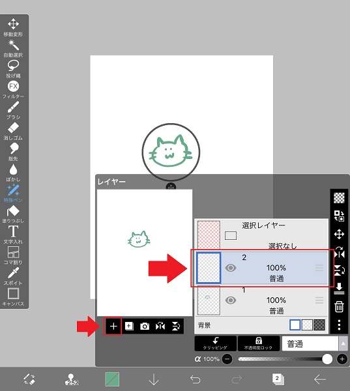Collapse the panel with the down arrow
The height and width of the screenshot is (391, 350).
point(154,379)
